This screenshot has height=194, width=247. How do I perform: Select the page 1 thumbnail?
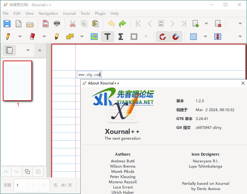18,81
